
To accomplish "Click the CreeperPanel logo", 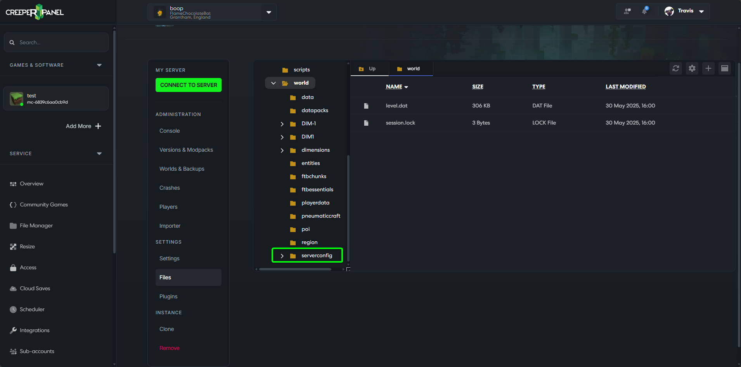I will (34, 12).
